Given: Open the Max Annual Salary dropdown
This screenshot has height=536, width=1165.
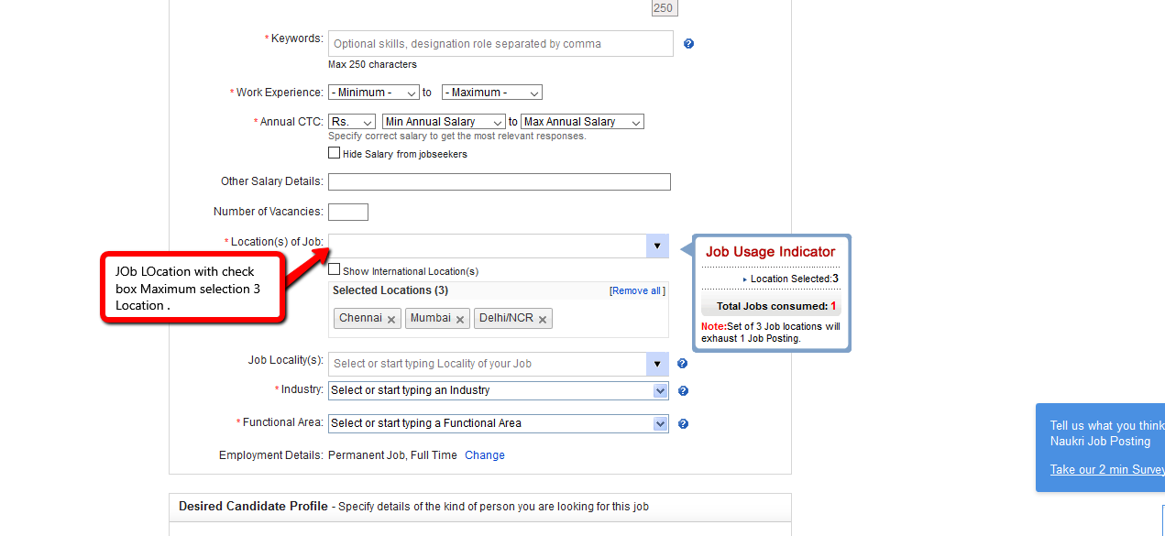Looking at the screenshot, I should (582, 122).
